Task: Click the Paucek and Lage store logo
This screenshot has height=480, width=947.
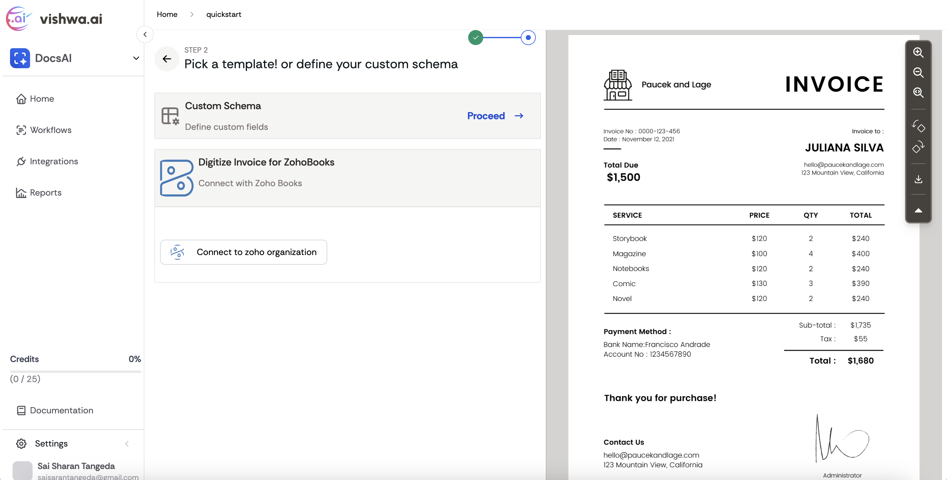Action: pos(618,85)
